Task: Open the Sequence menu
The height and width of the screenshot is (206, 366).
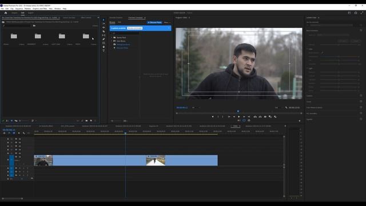Action: pos(19,9)
